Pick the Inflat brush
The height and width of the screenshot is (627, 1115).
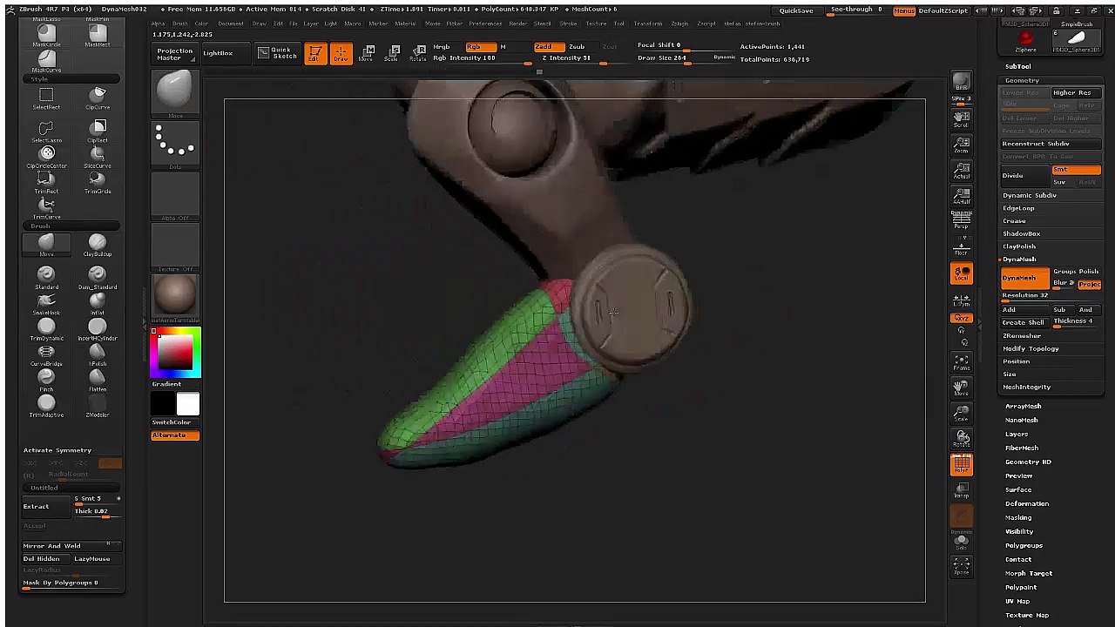coord(98,304)
